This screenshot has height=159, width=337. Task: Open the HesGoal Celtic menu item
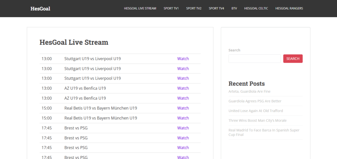256,9
